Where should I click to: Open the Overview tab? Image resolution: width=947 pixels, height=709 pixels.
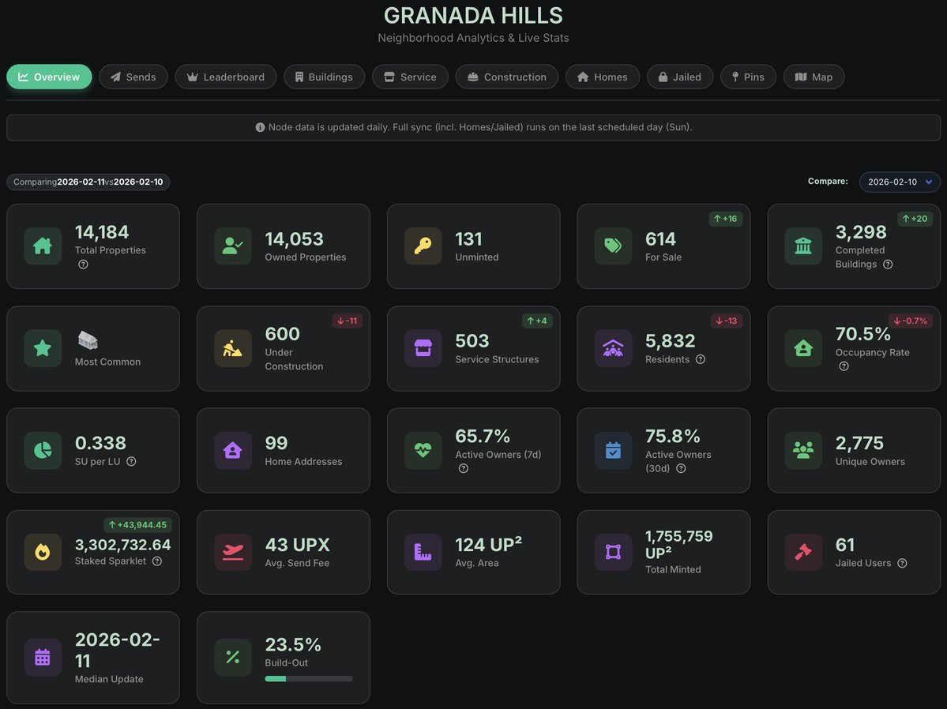[49, 77]
